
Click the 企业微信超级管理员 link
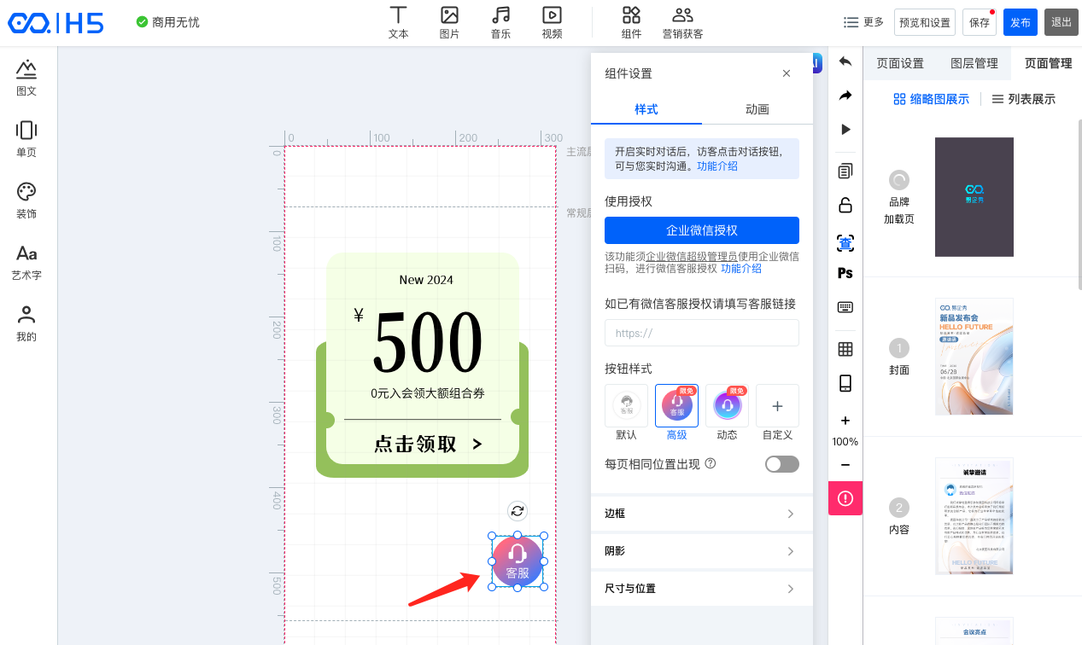692,256
